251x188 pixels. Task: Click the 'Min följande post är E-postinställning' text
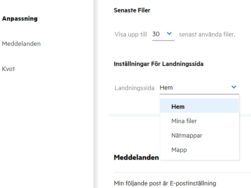point(165,183)
